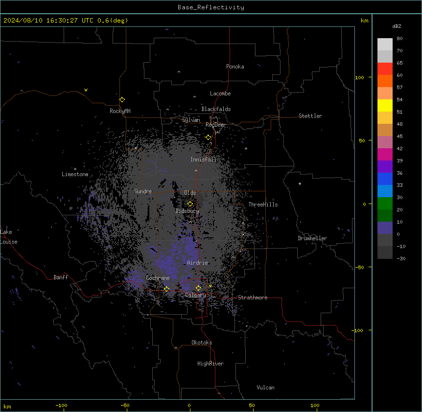Click the white asterisk east of RedDeer diamond
The width and height of the screenshot is (422, 412).
tap(246, 148)
